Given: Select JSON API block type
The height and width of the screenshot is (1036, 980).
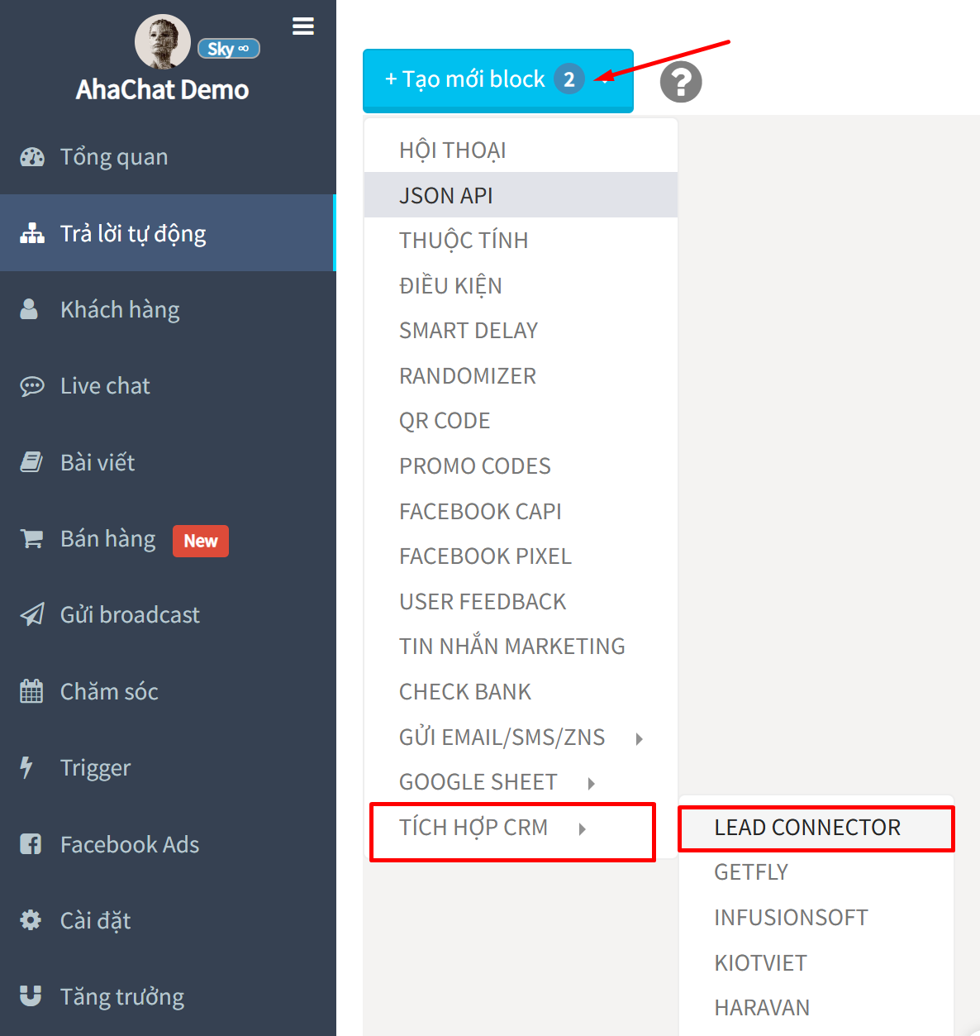Looking at the screenshot, I should (521, 195).
